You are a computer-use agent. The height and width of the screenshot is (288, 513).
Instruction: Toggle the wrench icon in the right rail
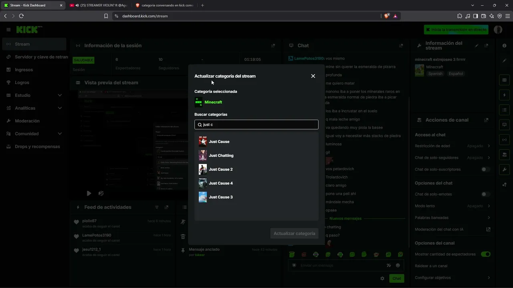tap(505, 170)
